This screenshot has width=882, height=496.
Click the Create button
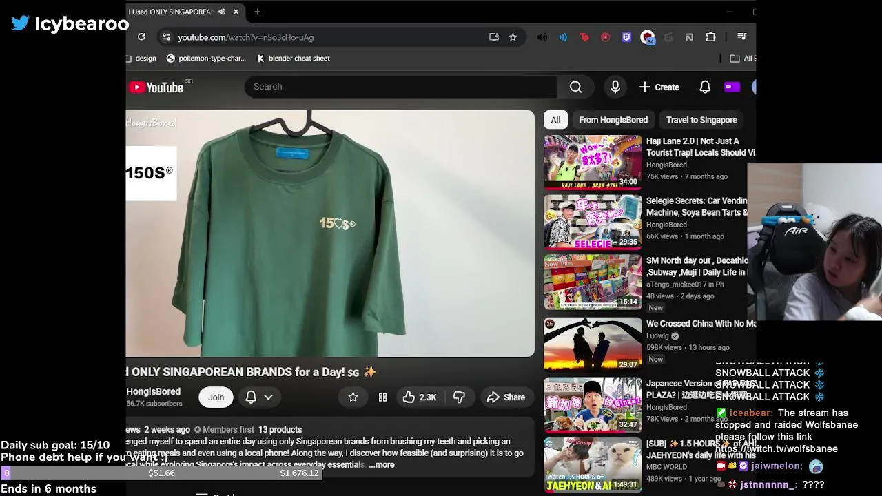pos(659,87)
